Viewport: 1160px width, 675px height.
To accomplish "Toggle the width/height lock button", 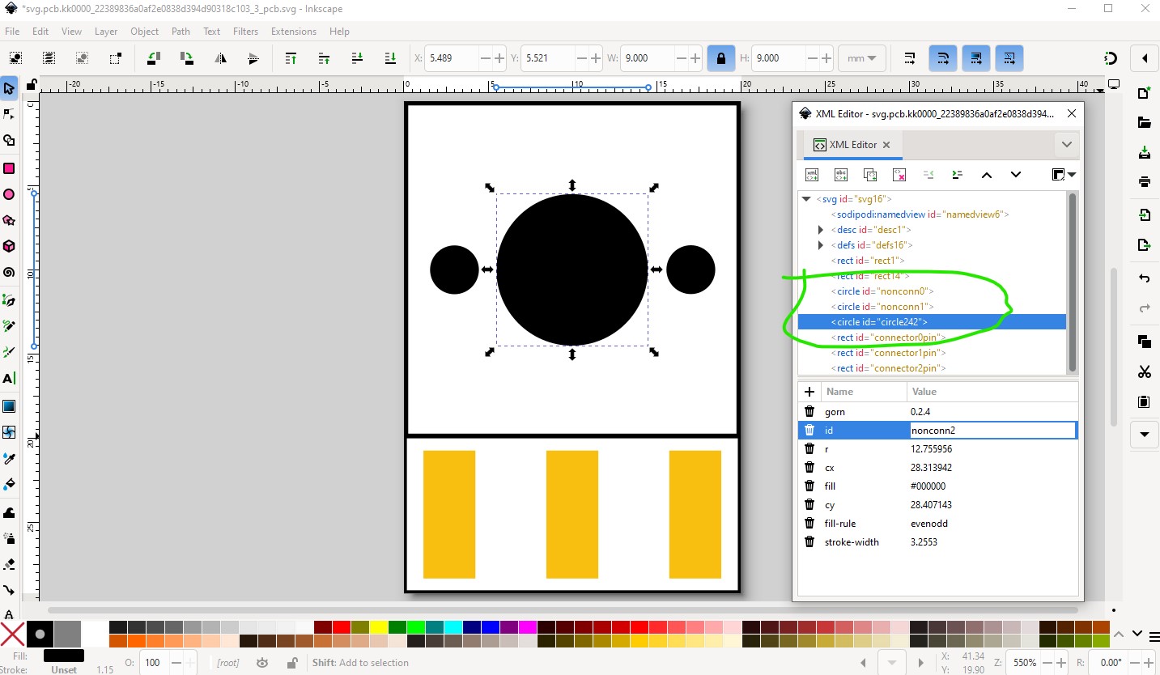I will click(720, 58).
